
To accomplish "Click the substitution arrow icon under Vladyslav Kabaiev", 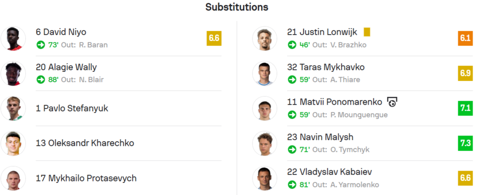I will tap(292, 185).
